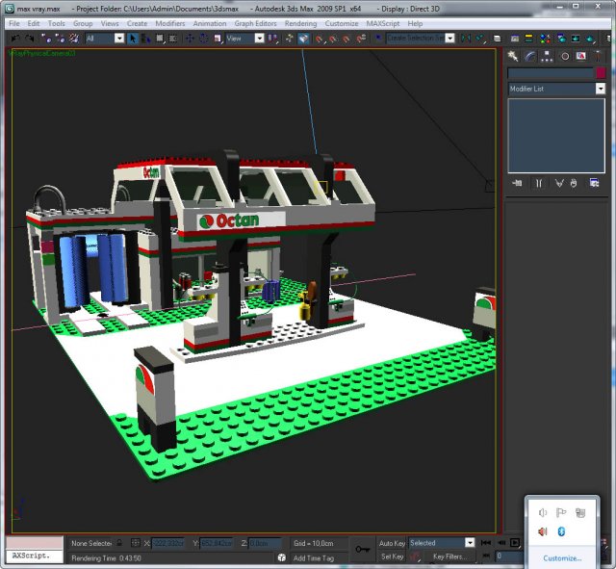This screenshot has height=569, width=616.
Task: Toggle Window/Crossing selection mode
Action: (173, 39)
